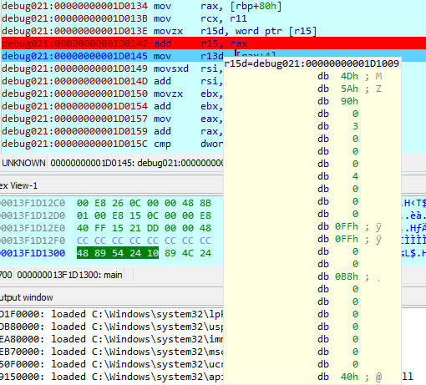Click the mov instruction at 1D0145
Viewport: 426px width, 385px height.
point(162,56)
